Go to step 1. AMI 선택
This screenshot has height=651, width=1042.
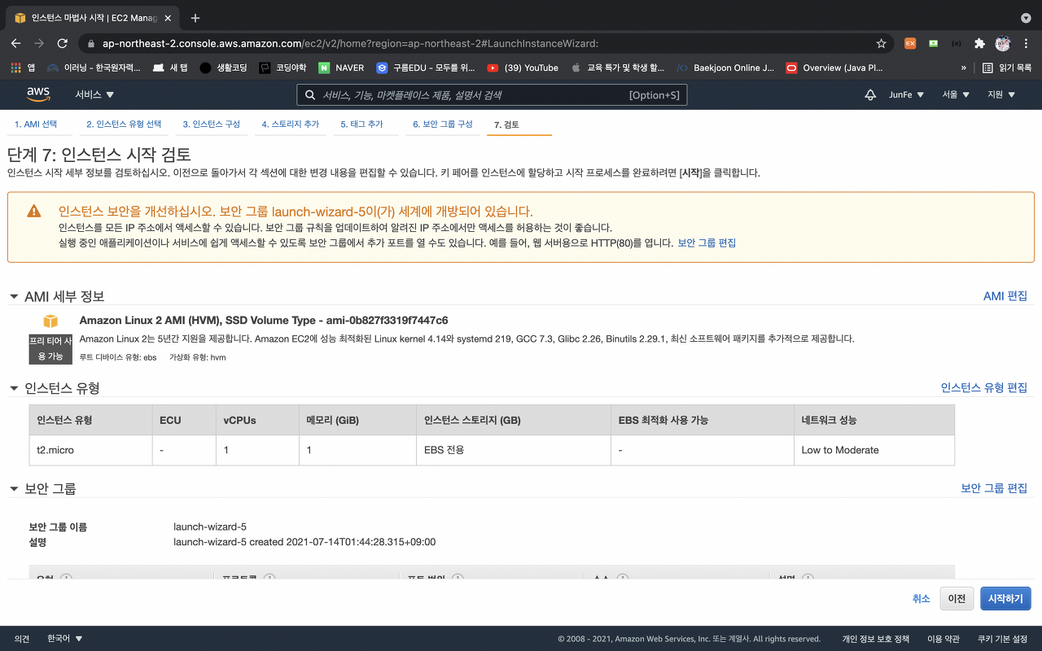pos(36,125)
